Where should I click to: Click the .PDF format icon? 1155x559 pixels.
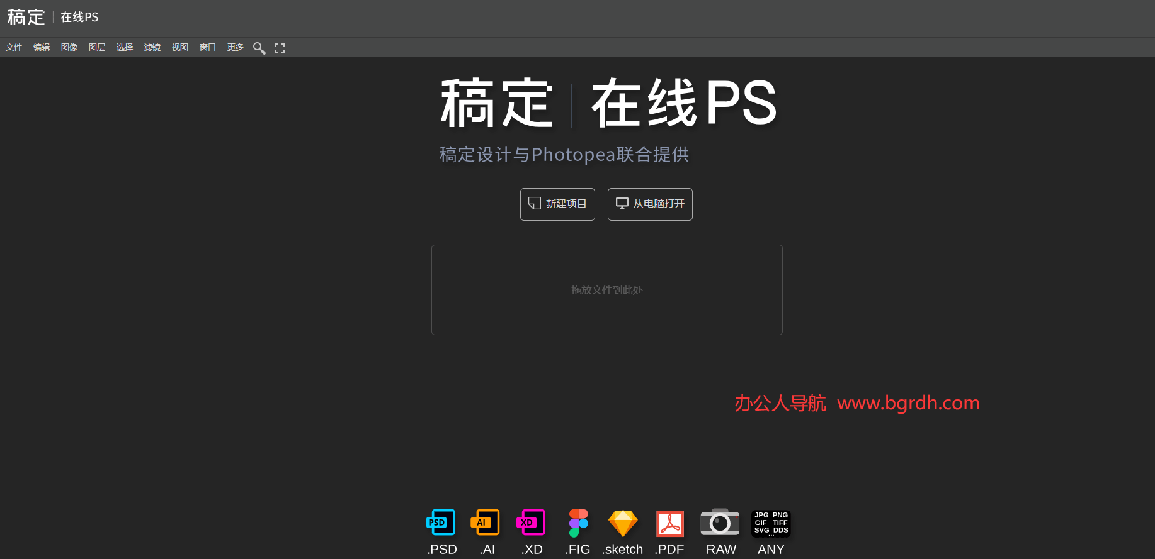click(x=670, y=523)
